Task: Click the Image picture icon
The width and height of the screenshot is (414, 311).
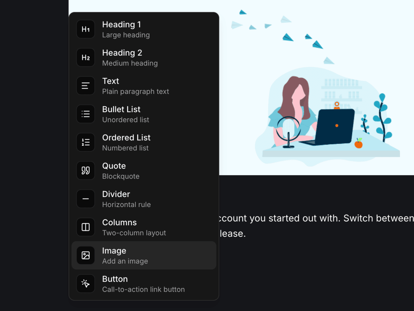Action: pos(86,255)
